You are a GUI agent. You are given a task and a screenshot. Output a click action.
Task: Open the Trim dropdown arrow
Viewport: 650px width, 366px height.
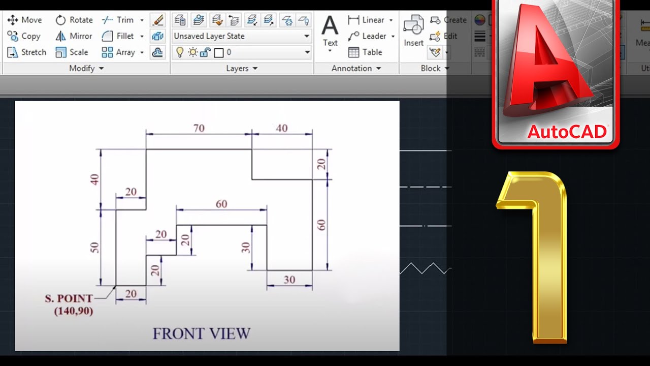pyautogui.click(x=142, y=20)
